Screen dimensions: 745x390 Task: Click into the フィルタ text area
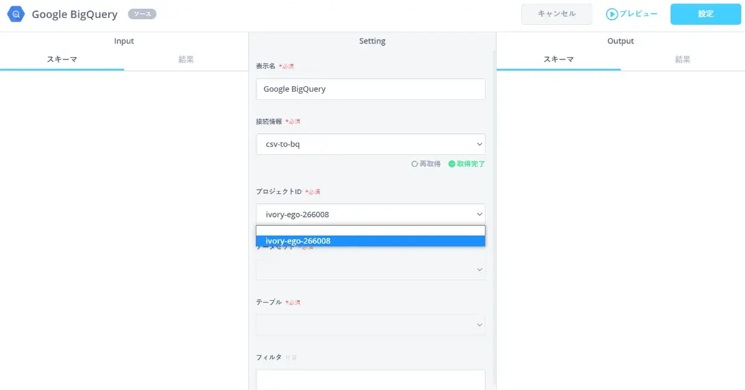371,379
